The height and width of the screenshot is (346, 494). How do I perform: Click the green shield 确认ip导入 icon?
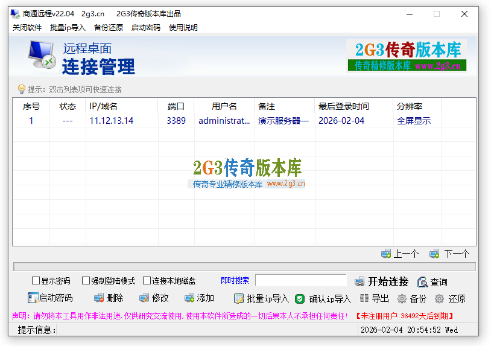(300, 299)
